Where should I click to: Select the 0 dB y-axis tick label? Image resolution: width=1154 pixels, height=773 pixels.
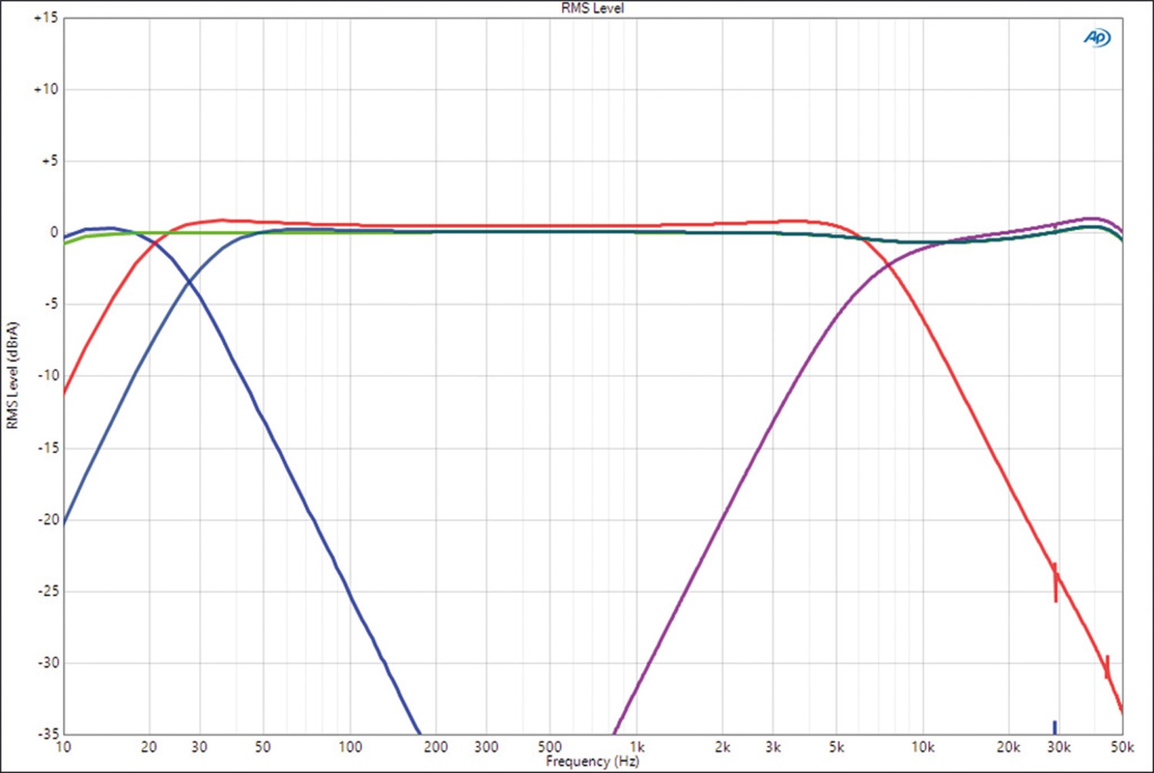point(54,232)
